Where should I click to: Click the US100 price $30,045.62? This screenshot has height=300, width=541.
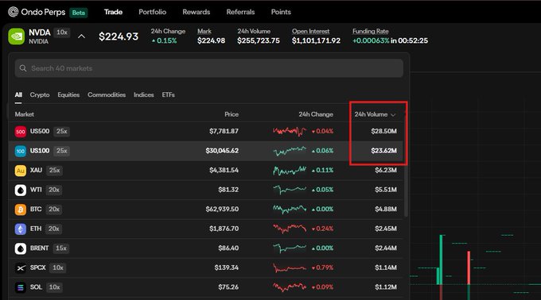(222, 151)
